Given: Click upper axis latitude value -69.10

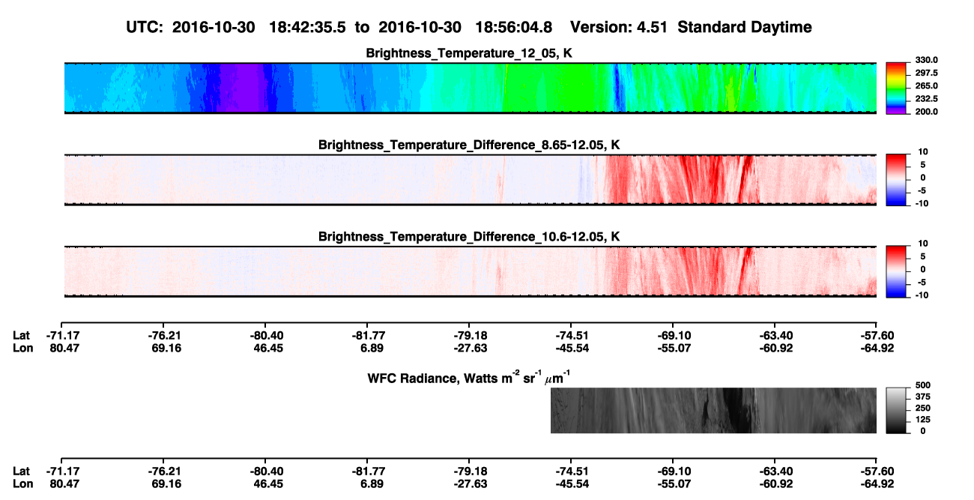Looking at the screenshot, I should click(x=674, y=336).
